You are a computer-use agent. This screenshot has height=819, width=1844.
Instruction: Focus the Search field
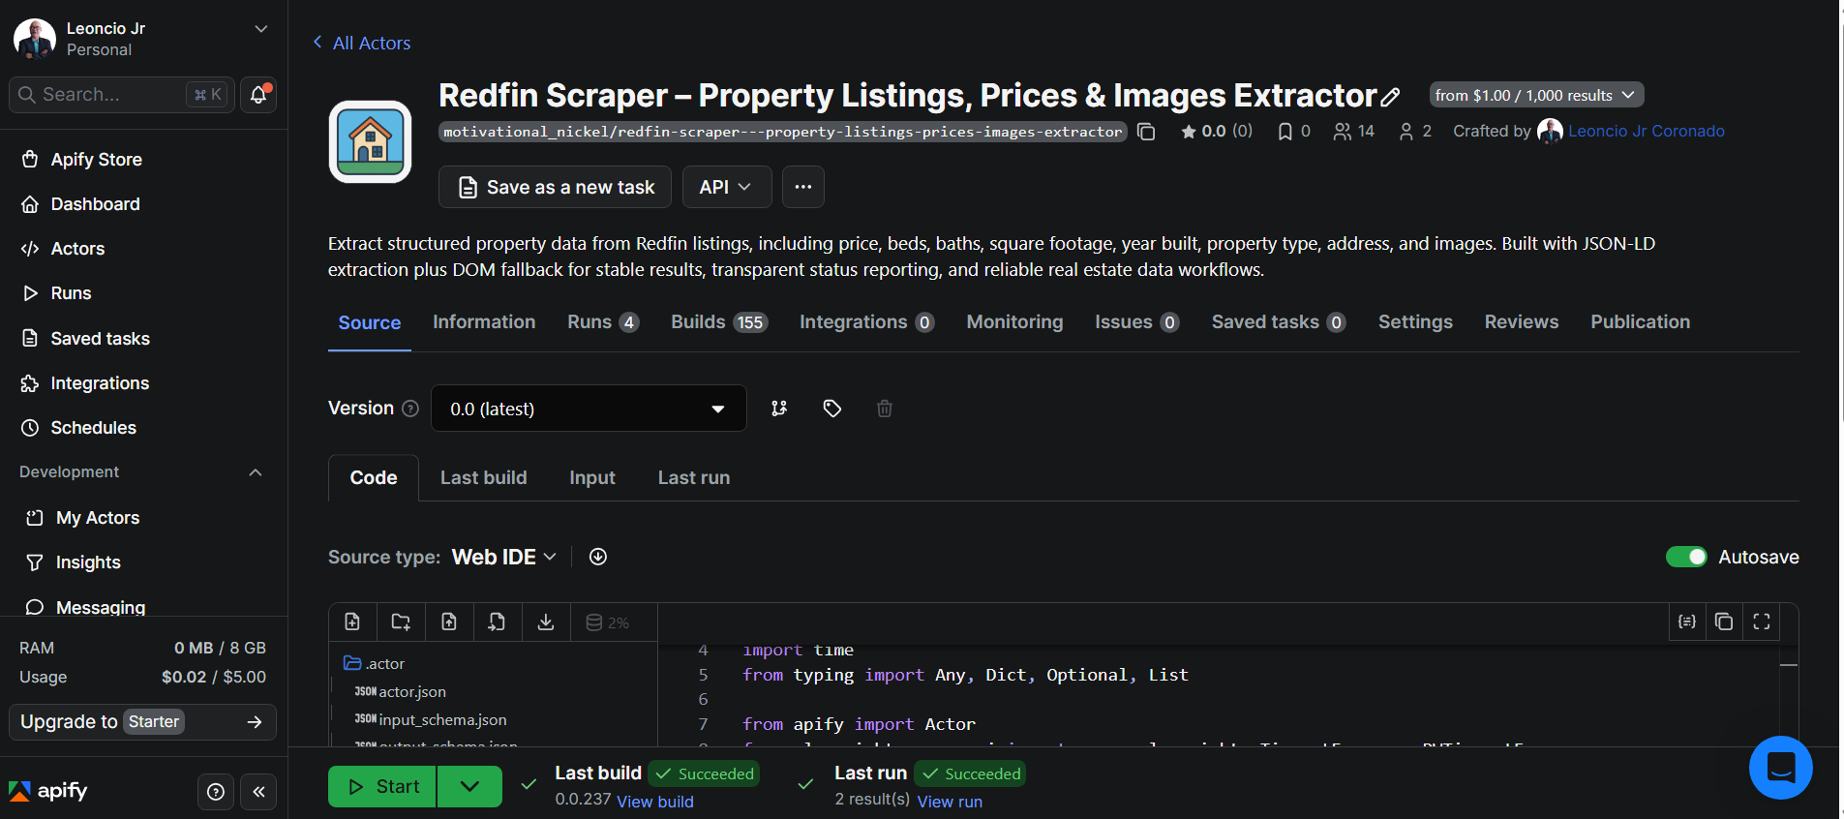pos(121,95)
